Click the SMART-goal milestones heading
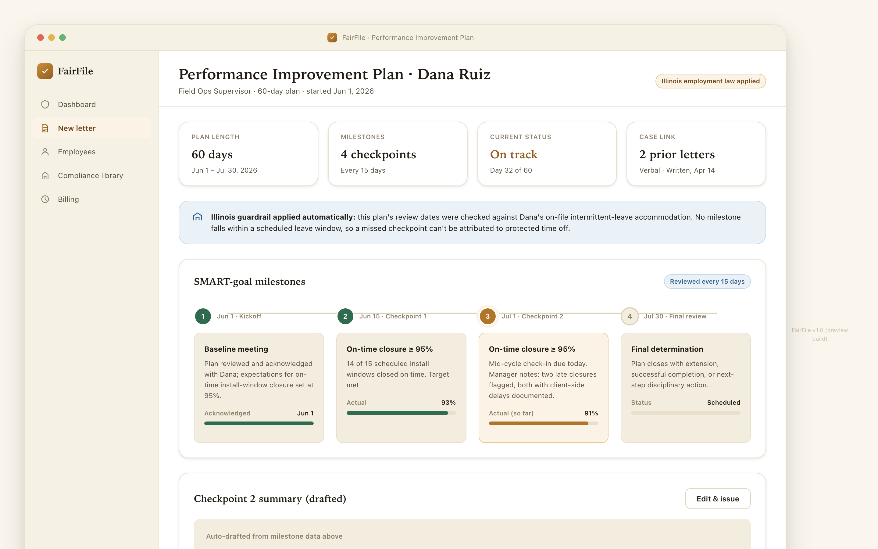The height and width of the screenshot is (549, 878). 250,282
